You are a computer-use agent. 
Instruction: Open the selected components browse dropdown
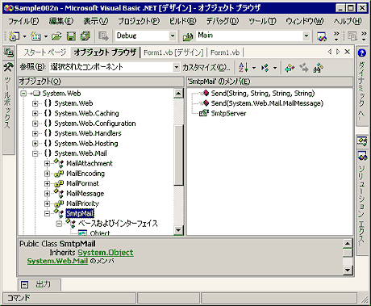click(177, 67)
